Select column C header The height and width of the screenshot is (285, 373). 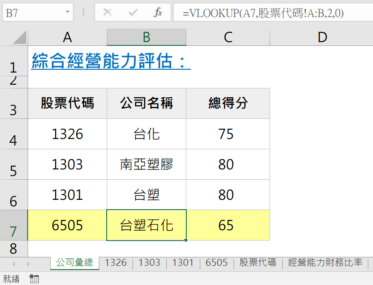pos(228,37)
